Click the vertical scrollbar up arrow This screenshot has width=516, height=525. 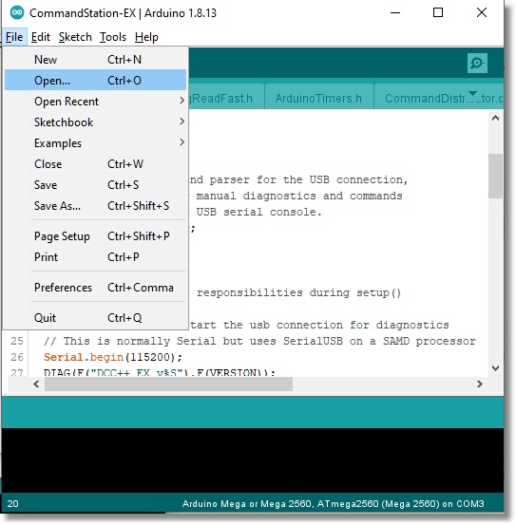[x=495, y=118]
